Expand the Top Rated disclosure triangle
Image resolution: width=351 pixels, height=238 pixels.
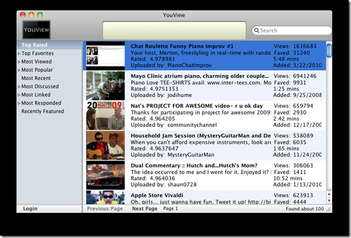click(19, 45)
